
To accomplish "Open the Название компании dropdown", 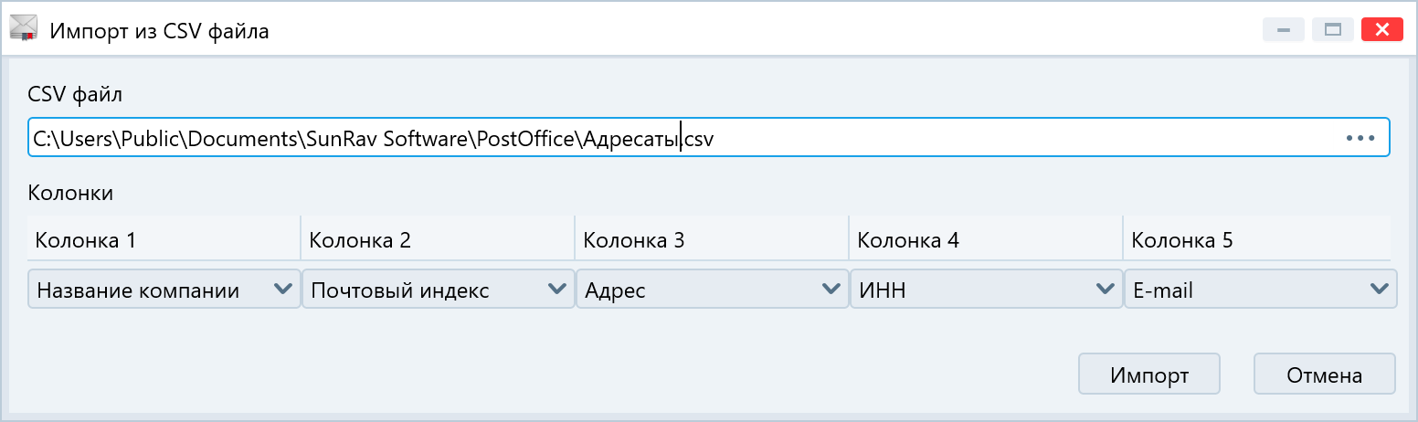I will 164,290.
